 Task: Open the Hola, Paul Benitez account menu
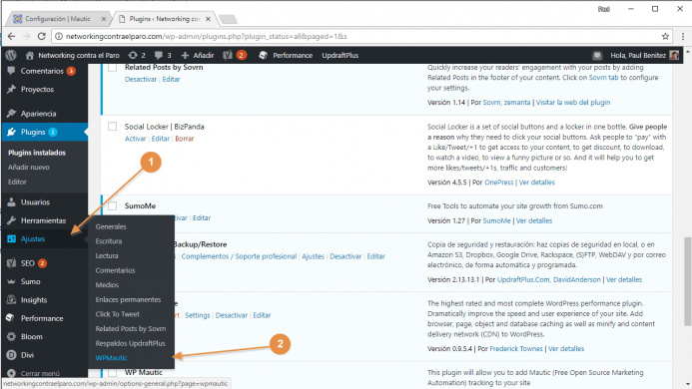(x=644, y=55)
